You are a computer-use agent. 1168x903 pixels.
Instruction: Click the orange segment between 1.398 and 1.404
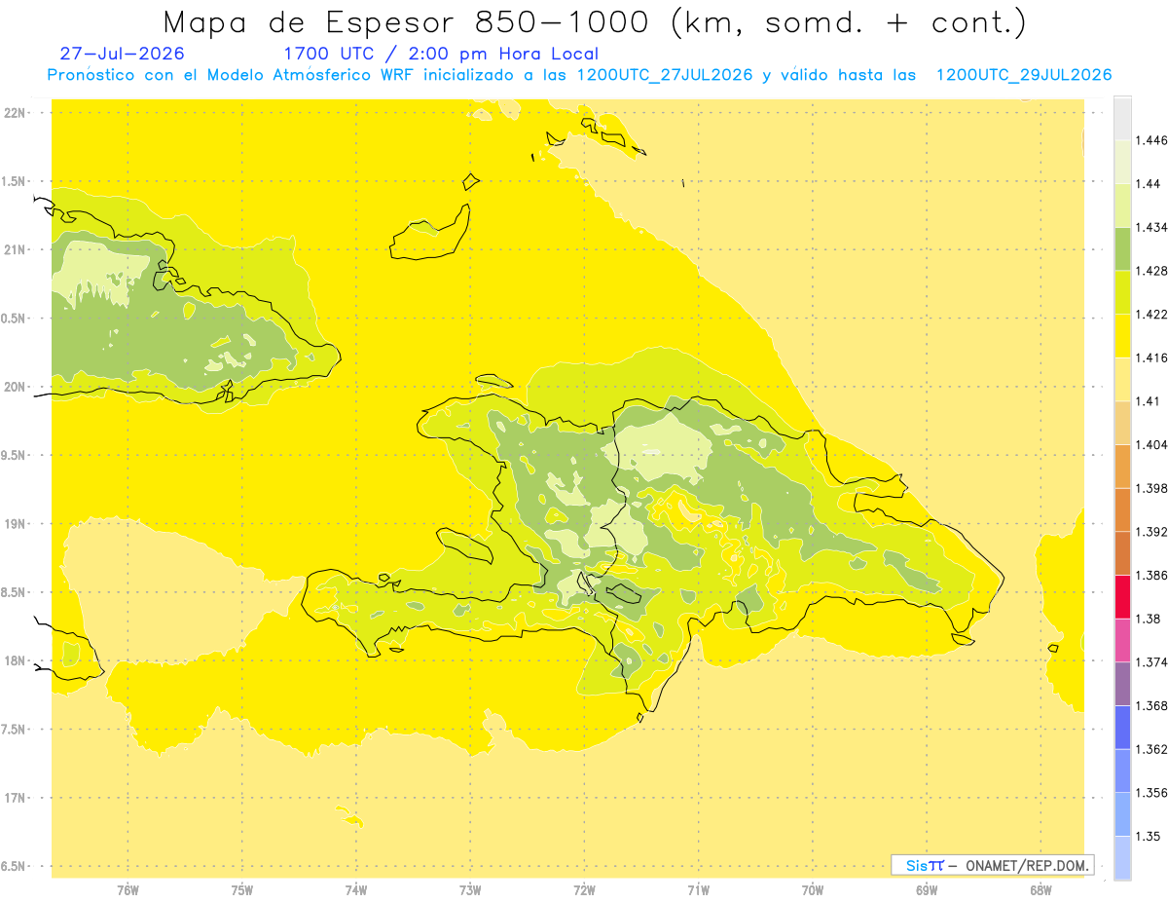1121,466
